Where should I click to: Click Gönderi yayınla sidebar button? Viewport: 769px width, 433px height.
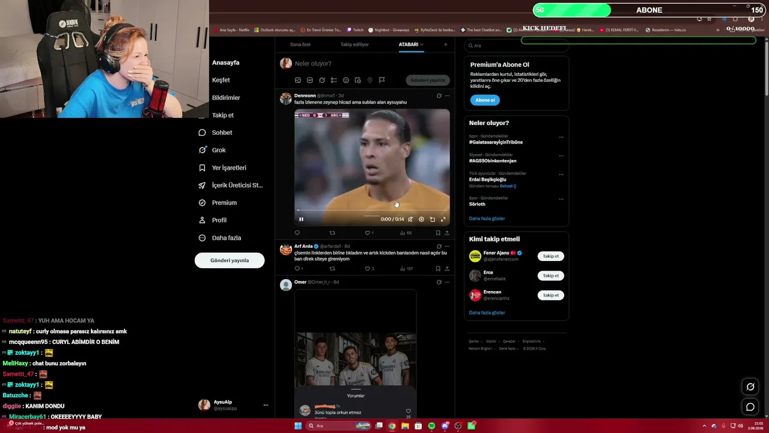pyautogui.click(x=229, y=260)
